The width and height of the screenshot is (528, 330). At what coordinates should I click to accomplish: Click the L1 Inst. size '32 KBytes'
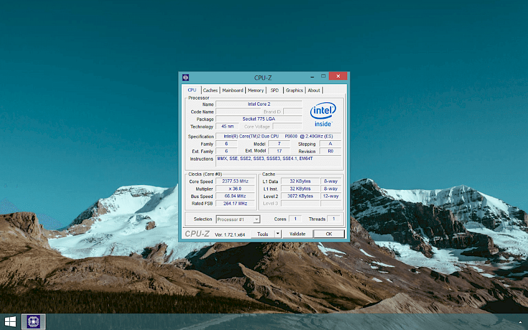click(x=300, y=189)
